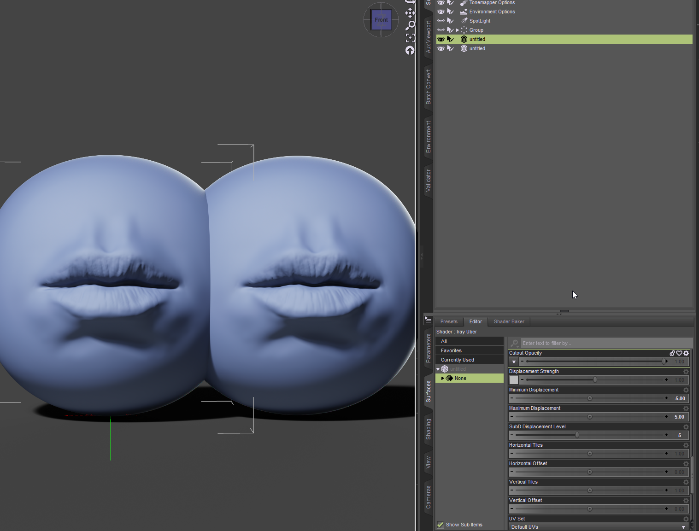This screenshot has height=531, width=699.
Task: Uncheck Show Sub Items checkbox
Action: [441, 525]
